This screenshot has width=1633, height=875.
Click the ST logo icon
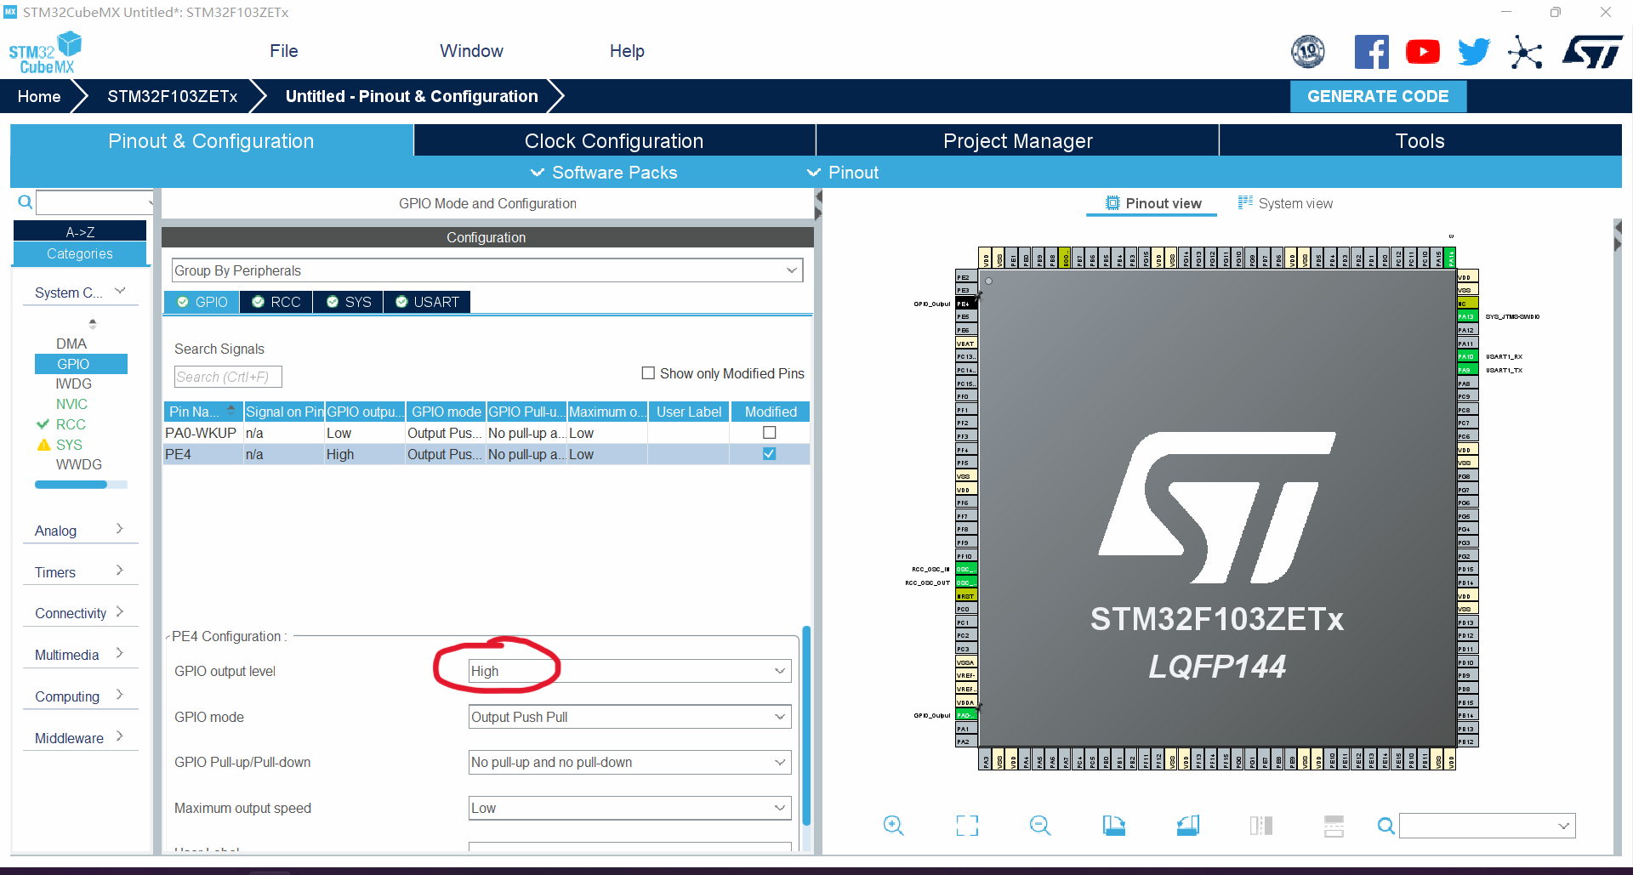1592,52
